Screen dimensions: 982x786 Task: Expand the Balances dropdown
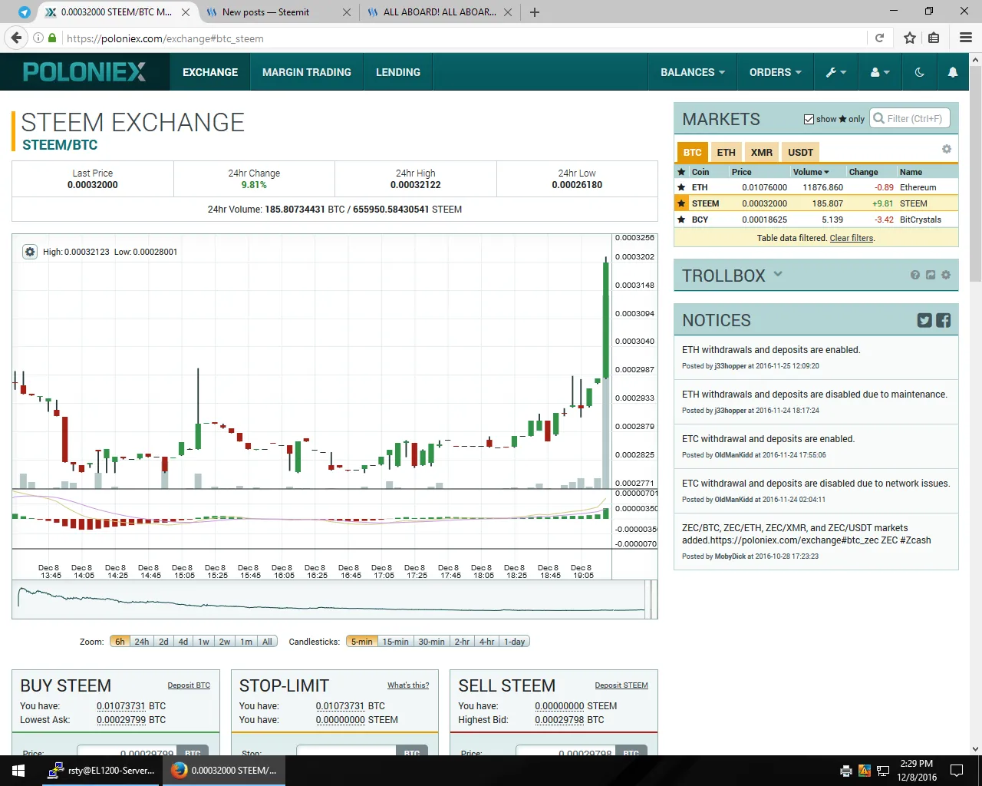coord(693,72)
